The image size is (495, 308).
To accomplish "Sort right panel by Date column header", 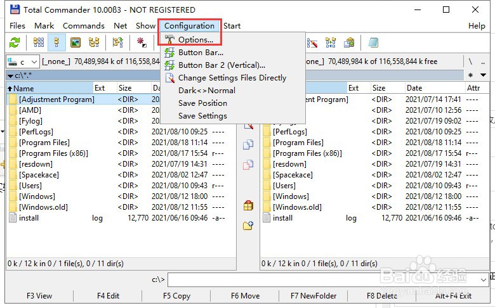I will tap(434, 88).
